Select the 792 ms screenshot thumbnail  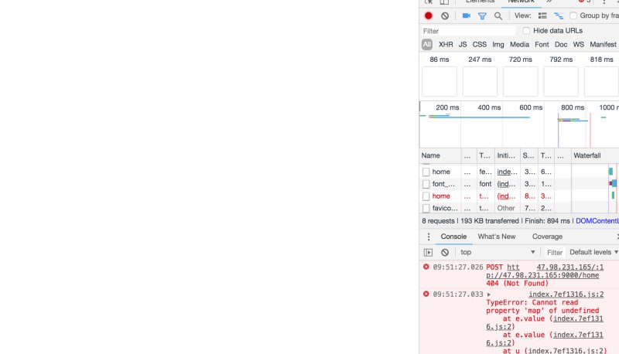[561, 81]
